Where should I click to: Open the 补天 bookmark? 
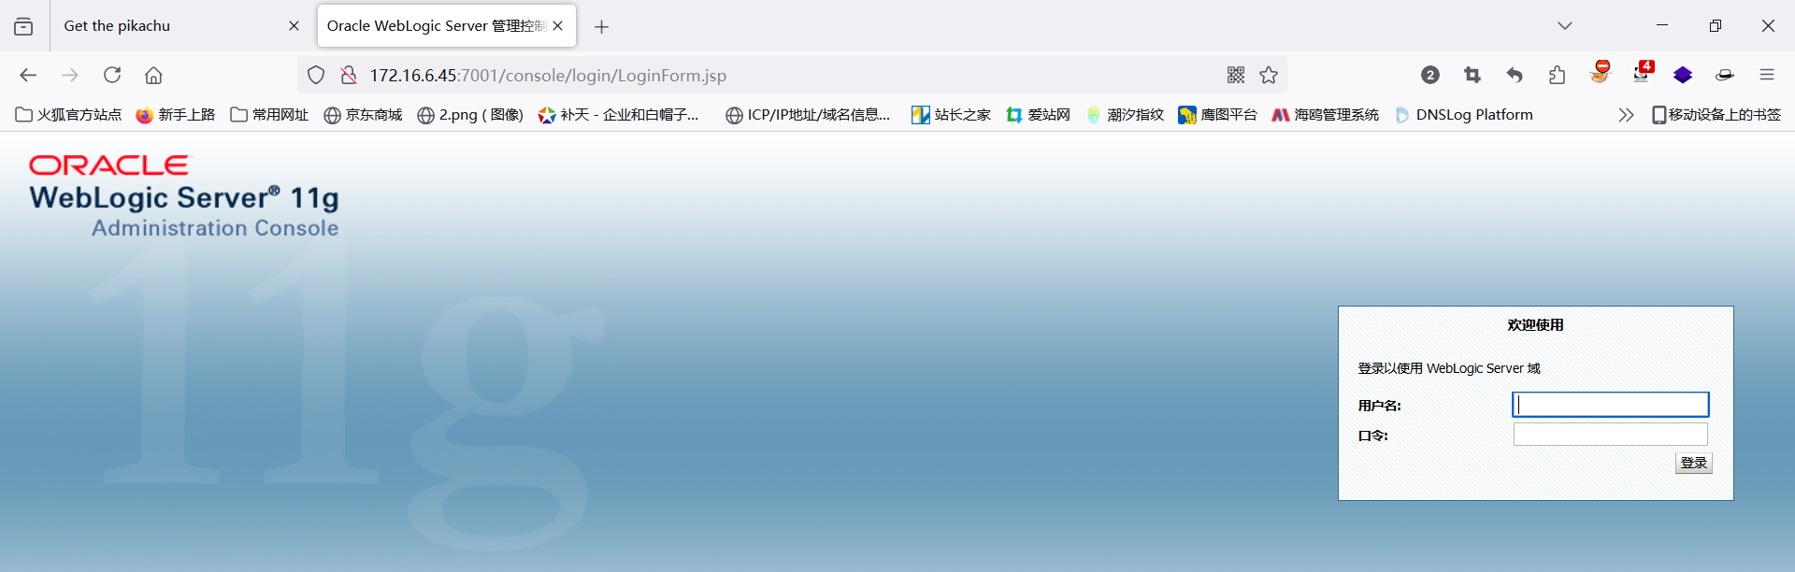pyautogui.click(x=618, y=115)
